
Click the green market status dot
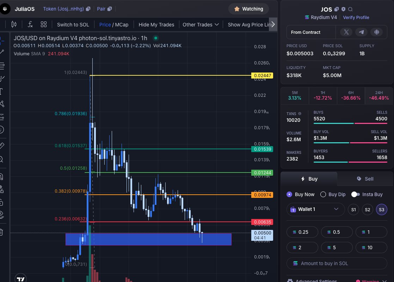point(156,38)
